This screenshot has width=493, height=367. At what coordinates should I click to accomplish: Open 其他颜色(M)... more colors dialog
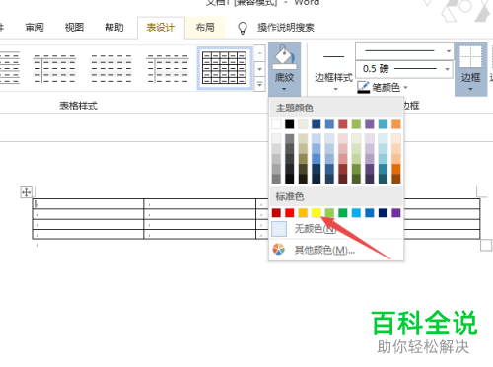click(x=336, y=251)
